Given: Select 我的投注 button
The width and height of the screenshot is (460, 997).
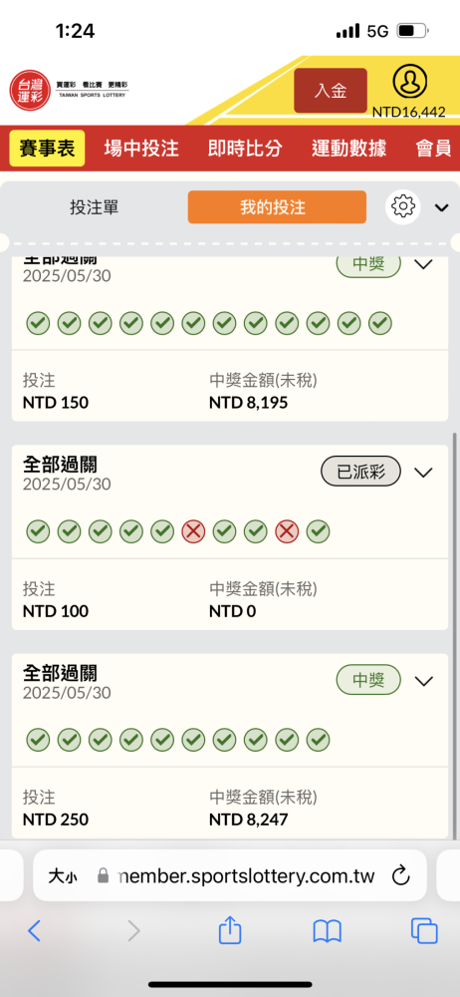Looking at the screenshot, I should [x=277, y=207].
